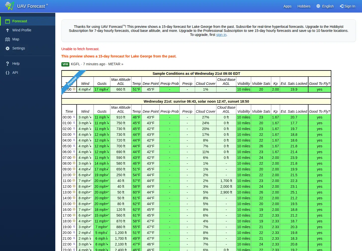Go to Map in the sidebar

28,39
